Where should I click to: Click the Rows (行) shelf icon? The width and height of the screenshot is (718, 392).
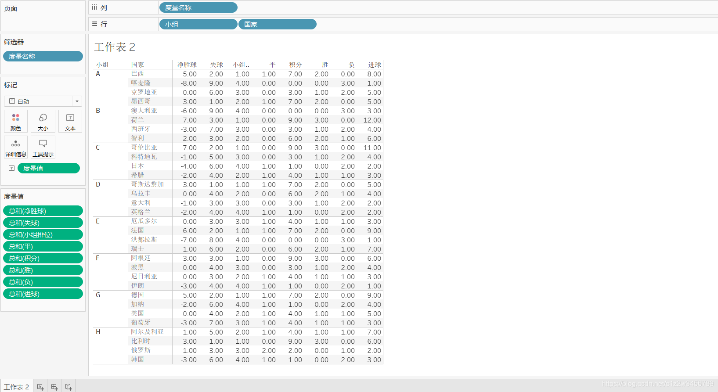pos(94,24)
